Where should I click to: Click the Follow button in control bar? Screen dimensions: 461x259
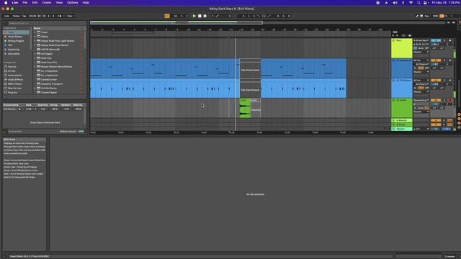(x=16, y=16)
